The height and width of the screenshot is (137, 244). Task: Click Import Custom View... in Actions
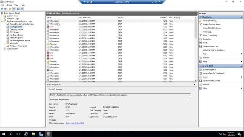(212, 28)
